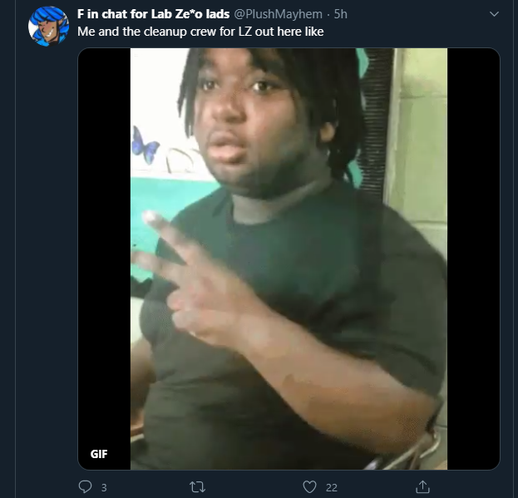
Task: Like the tweet with the heart icon
Action: [309, 487]
